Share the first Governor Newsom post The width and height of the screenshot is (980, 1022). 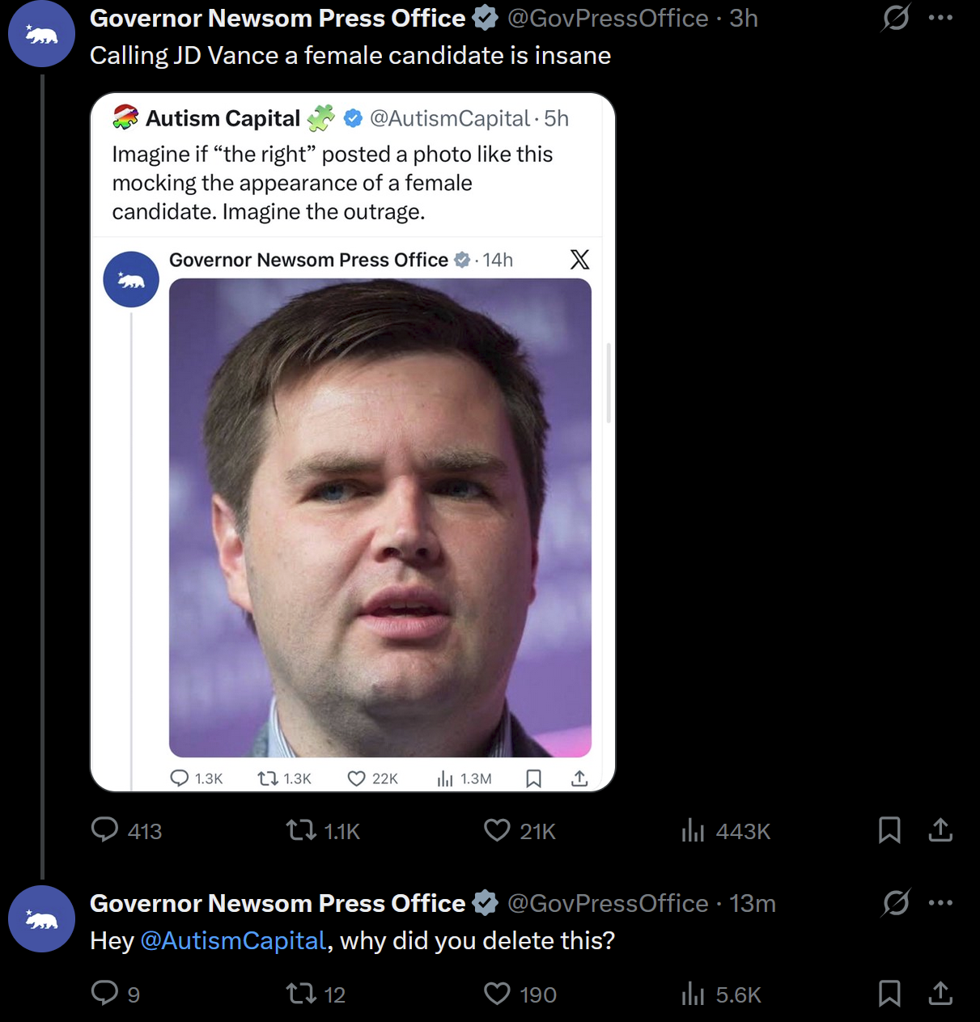coord(940,830)
